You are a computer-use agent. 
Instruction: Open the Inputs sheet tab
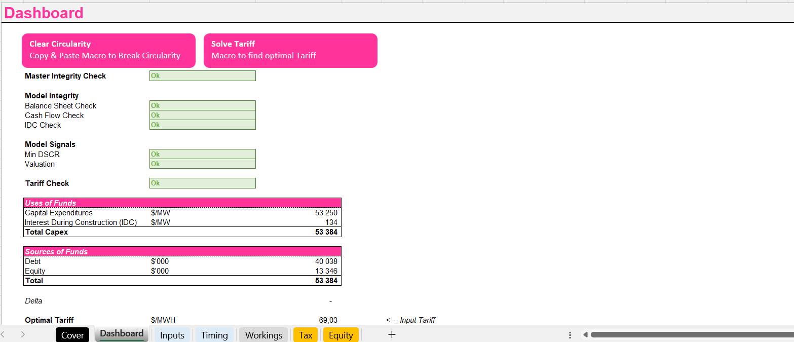172,335
